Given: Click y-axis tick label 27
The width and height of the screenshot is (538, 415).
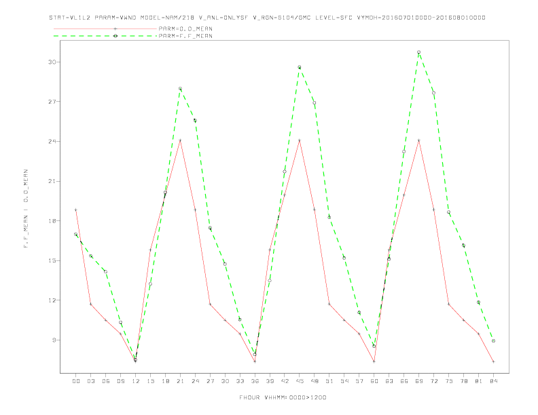Looking at the screenshot, I should 52,102.
